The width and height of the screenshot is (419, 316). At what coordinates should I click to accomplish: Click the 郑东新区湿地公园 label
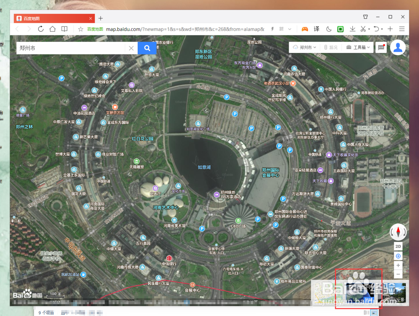[x=203, y=54]
